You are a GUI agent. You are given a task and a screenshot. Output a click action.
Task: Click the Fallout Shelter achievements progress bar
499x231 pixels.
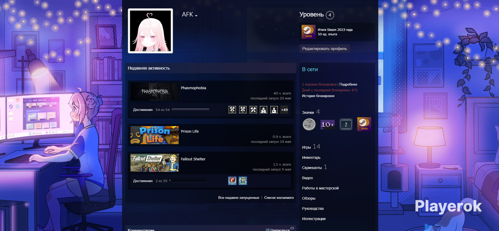[188, 181]
